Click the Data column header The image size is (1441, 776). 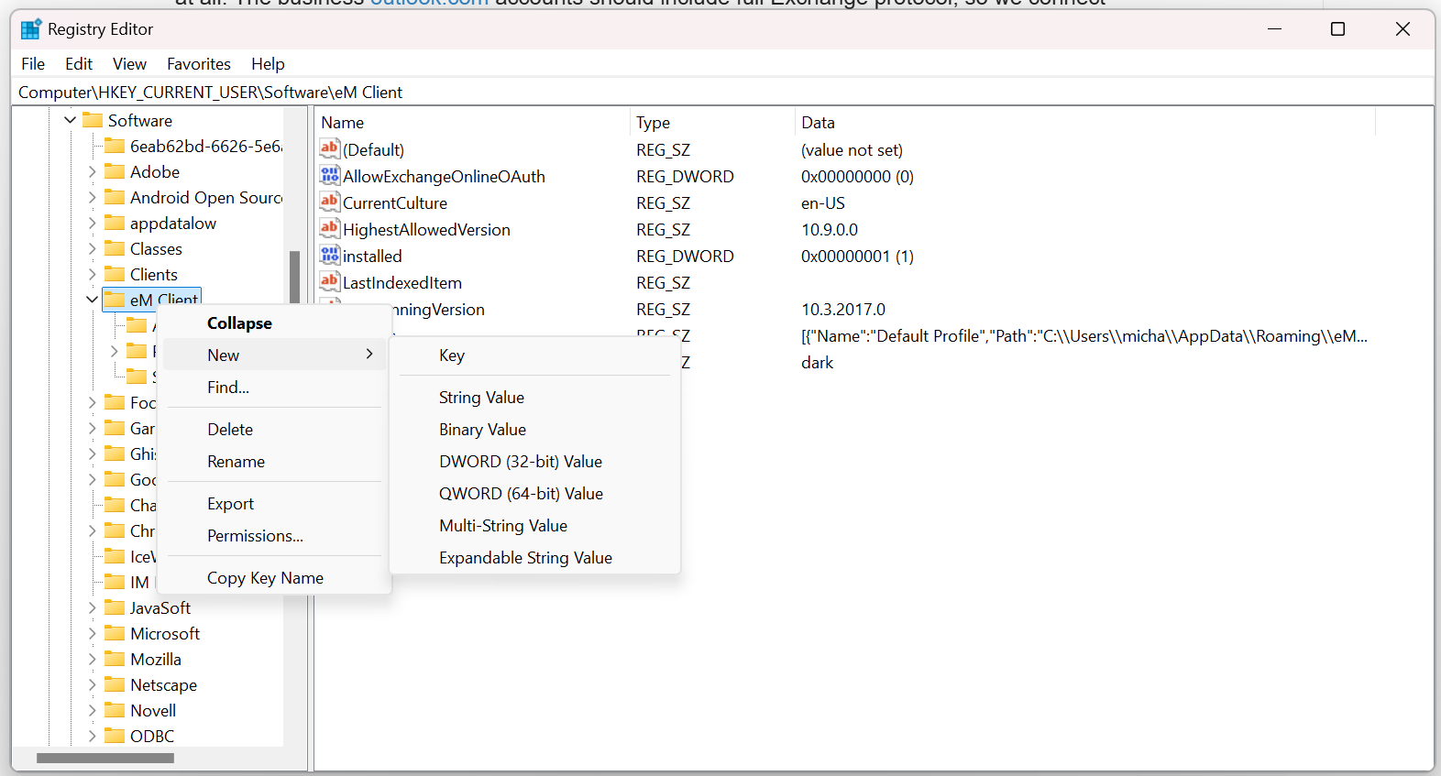1085,123
